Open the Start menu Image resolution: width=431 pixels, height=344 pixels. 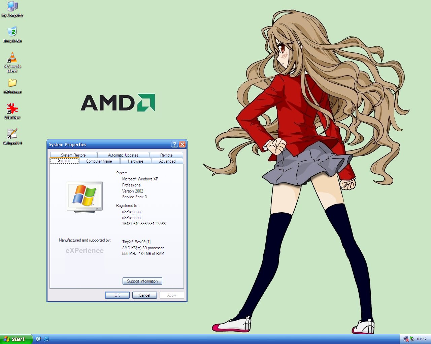16,339
